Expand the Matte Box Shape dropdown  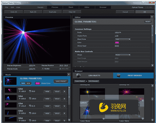pos(123,55)
